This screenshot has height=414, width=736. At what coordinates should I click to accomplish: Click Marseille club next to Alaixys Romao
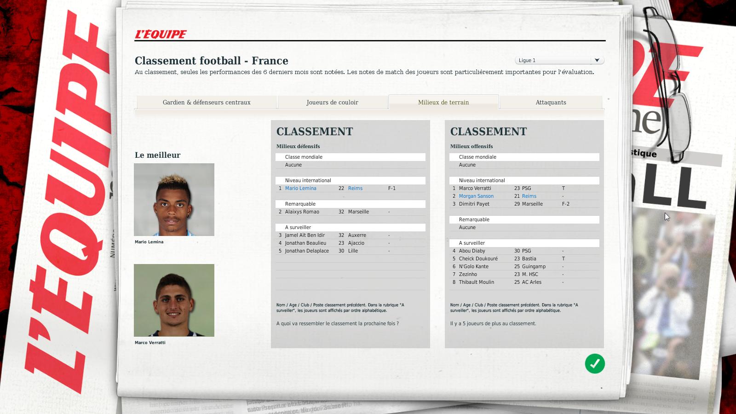point(358,212)
